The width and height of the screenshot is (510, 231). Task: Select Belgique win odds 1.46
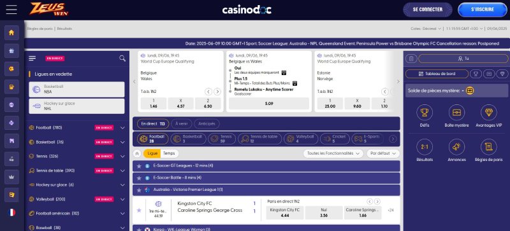point(154,104)
